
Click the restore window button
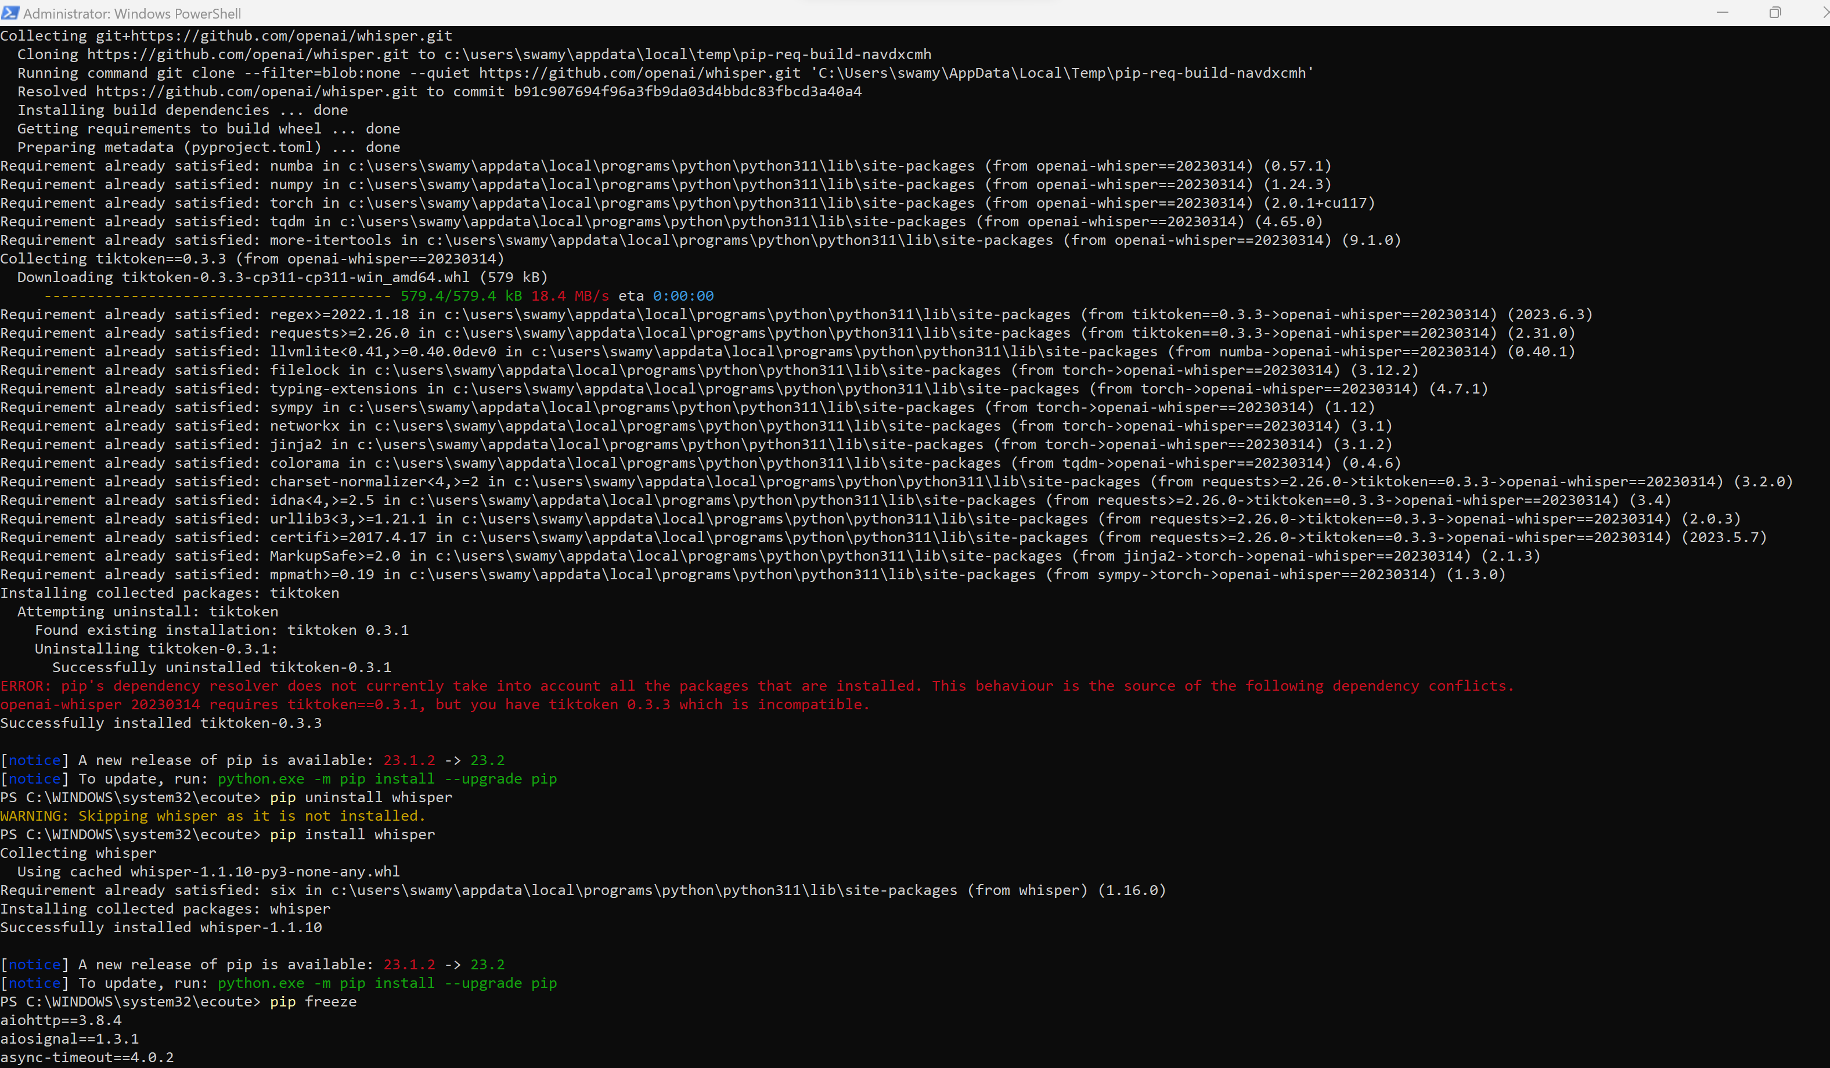point(1776,12)
